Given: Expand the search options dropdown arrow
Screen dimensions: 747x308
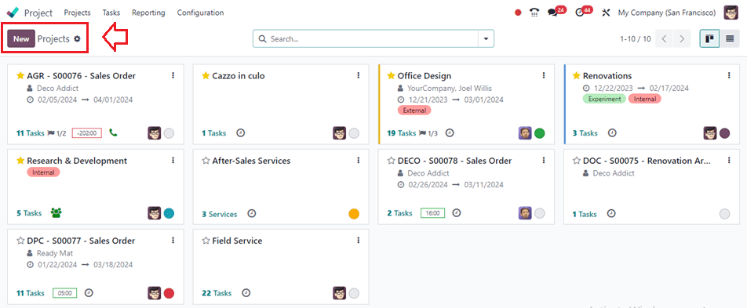Looking at the screenshot, I should coord(486,39).
